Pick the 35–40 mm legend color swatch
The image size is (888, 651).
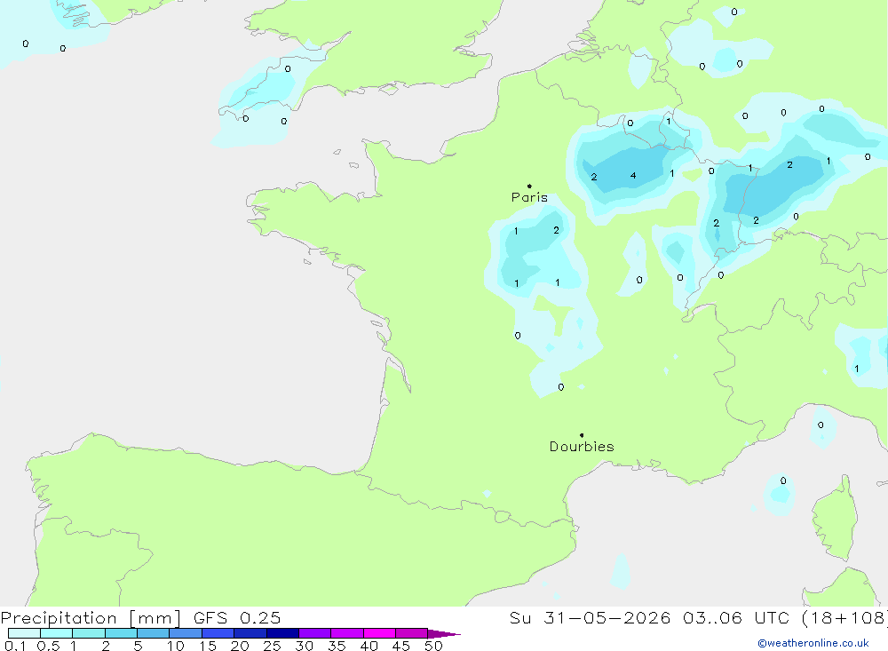point(347,633)
